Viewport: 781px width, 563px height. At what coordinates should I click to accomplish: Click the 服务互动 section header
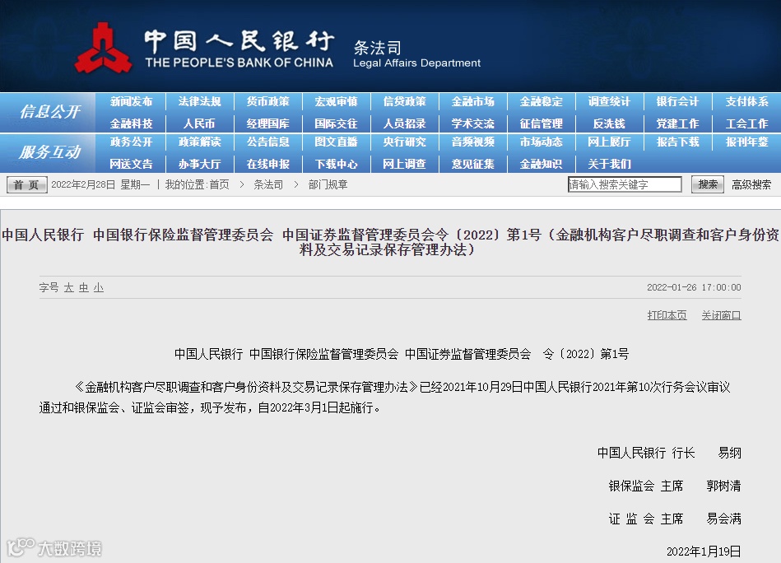coord(50,152)
